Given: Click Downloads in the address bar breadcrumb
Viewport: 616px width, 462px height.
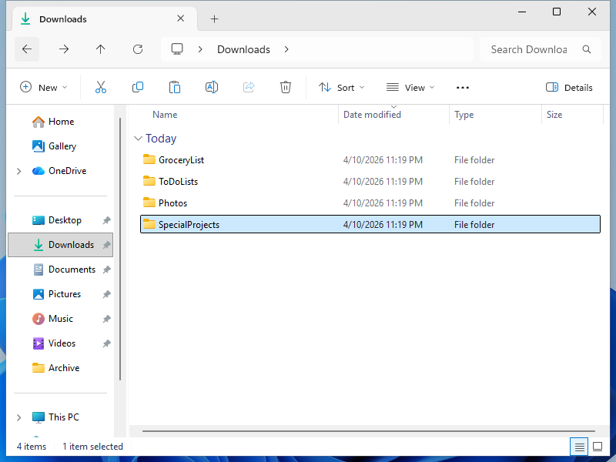Looking at the screenshot, I should click(x=243, y=49).
